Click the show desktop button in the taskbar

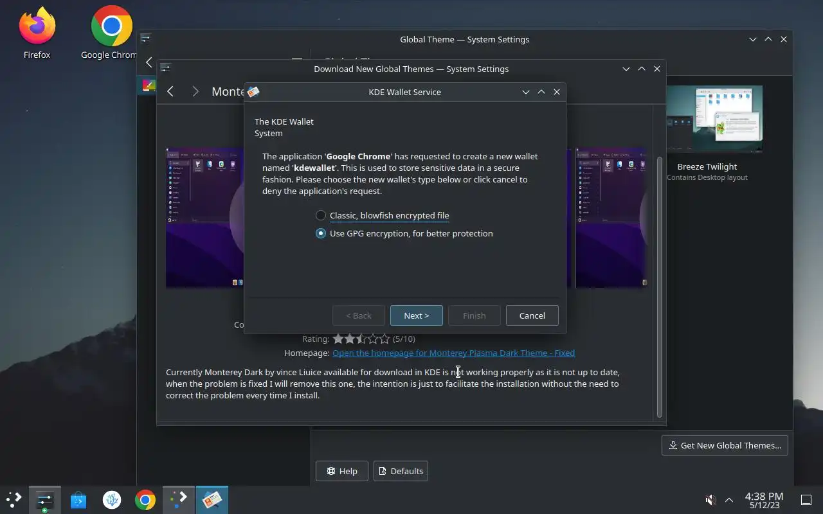pos(806,500)
